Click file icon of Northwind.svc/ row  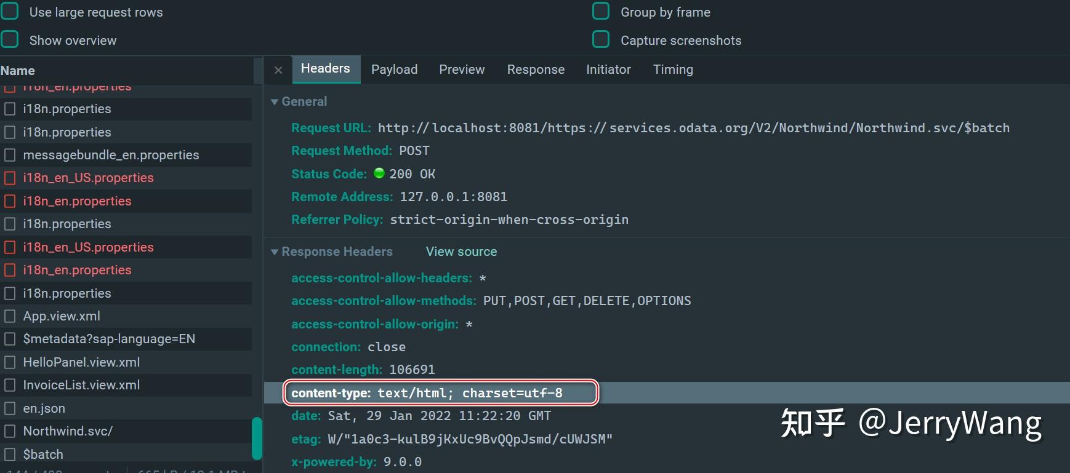[10, 431]
